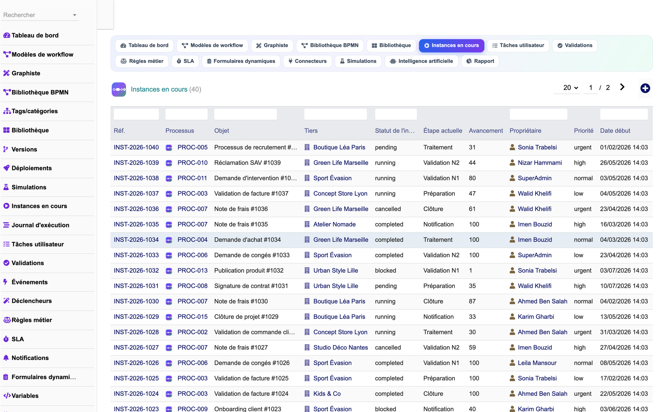Click the Instances en cours module icon
Image resolution: width=667 pixels, height=412 pixels.
tap(119, 90)
